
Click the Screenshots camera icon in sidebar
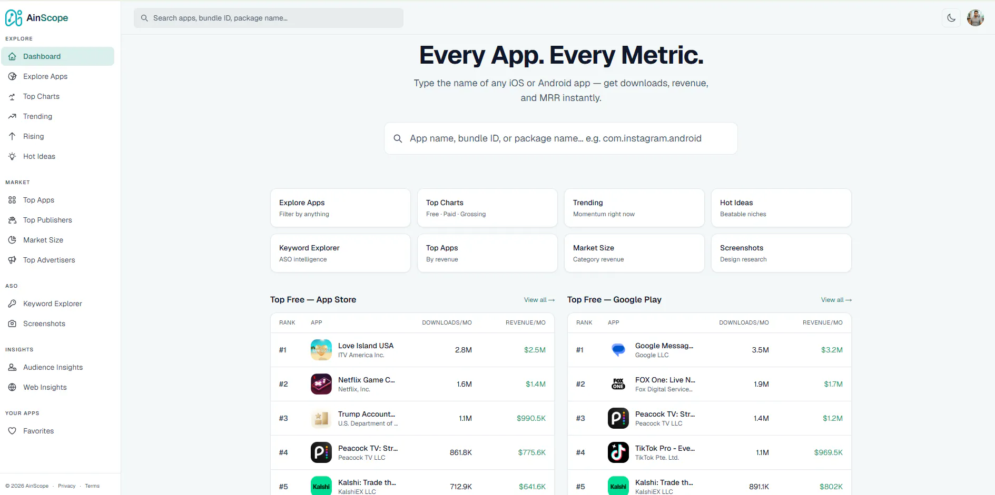point(12,324)
